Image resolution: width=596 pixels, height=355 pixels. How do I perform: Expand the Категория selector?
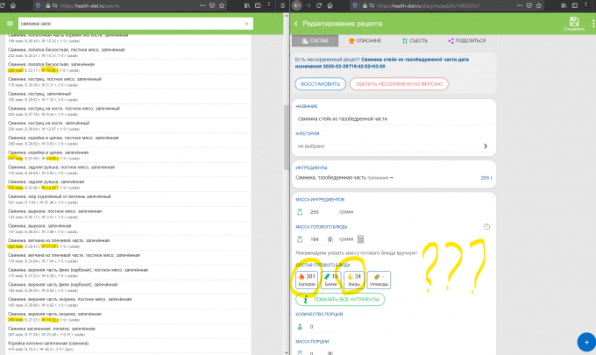pyautogui.click(x=485, y=146)
